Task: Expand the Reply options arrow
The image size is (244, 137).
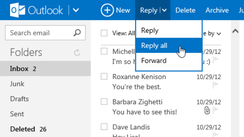Action: click(x=164, y=10)
